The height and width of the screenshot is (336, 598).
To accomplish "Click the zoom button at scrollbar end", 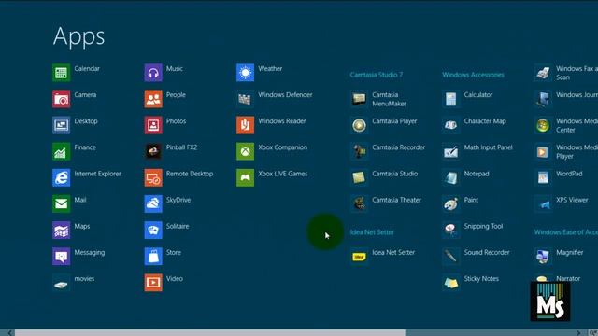I will (x=593, y=333).
